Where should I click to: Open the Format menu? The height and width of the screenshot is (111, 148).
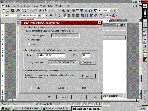pyautogui.click(x=35, y=6)
